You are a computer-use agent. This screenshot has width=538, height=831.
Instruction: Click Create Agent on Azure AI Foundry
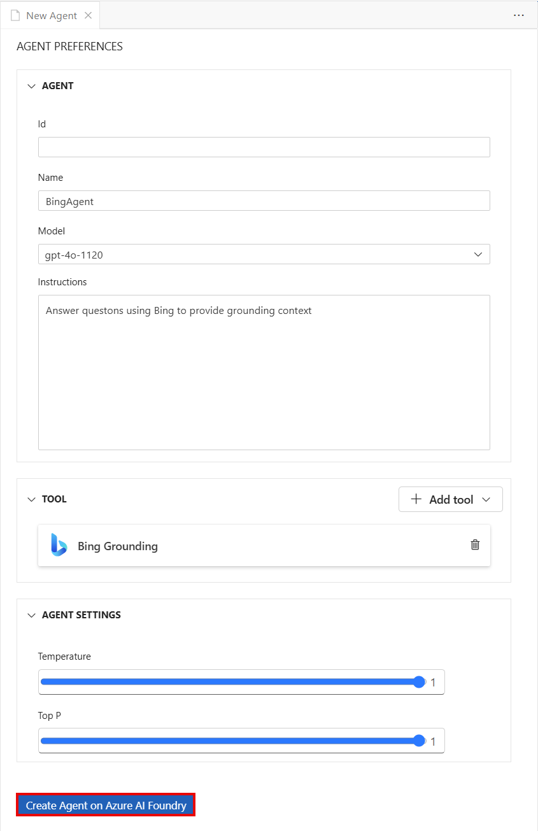click(x=106, y=806)
